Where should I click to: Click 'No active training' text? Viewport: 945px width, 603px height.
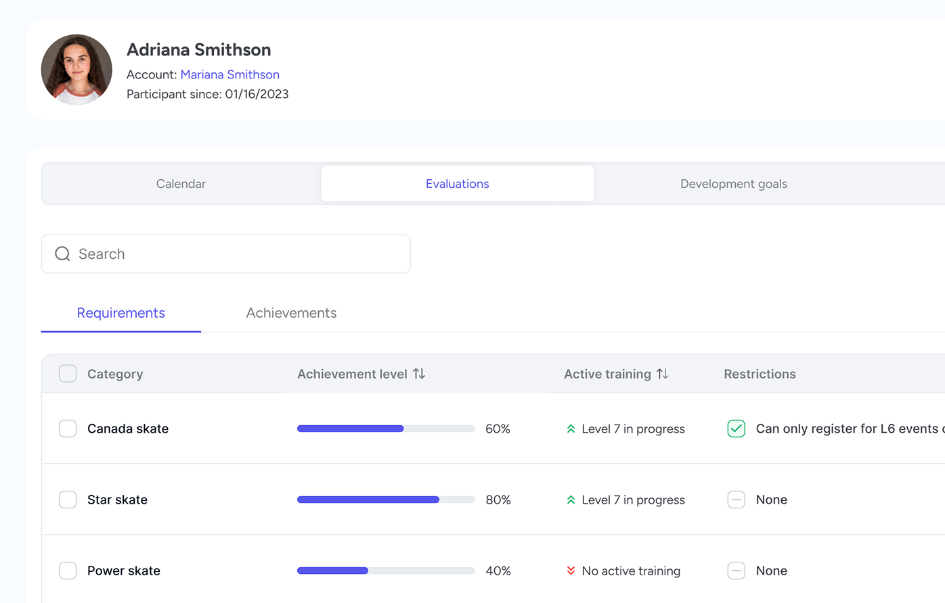coord(631,571)
